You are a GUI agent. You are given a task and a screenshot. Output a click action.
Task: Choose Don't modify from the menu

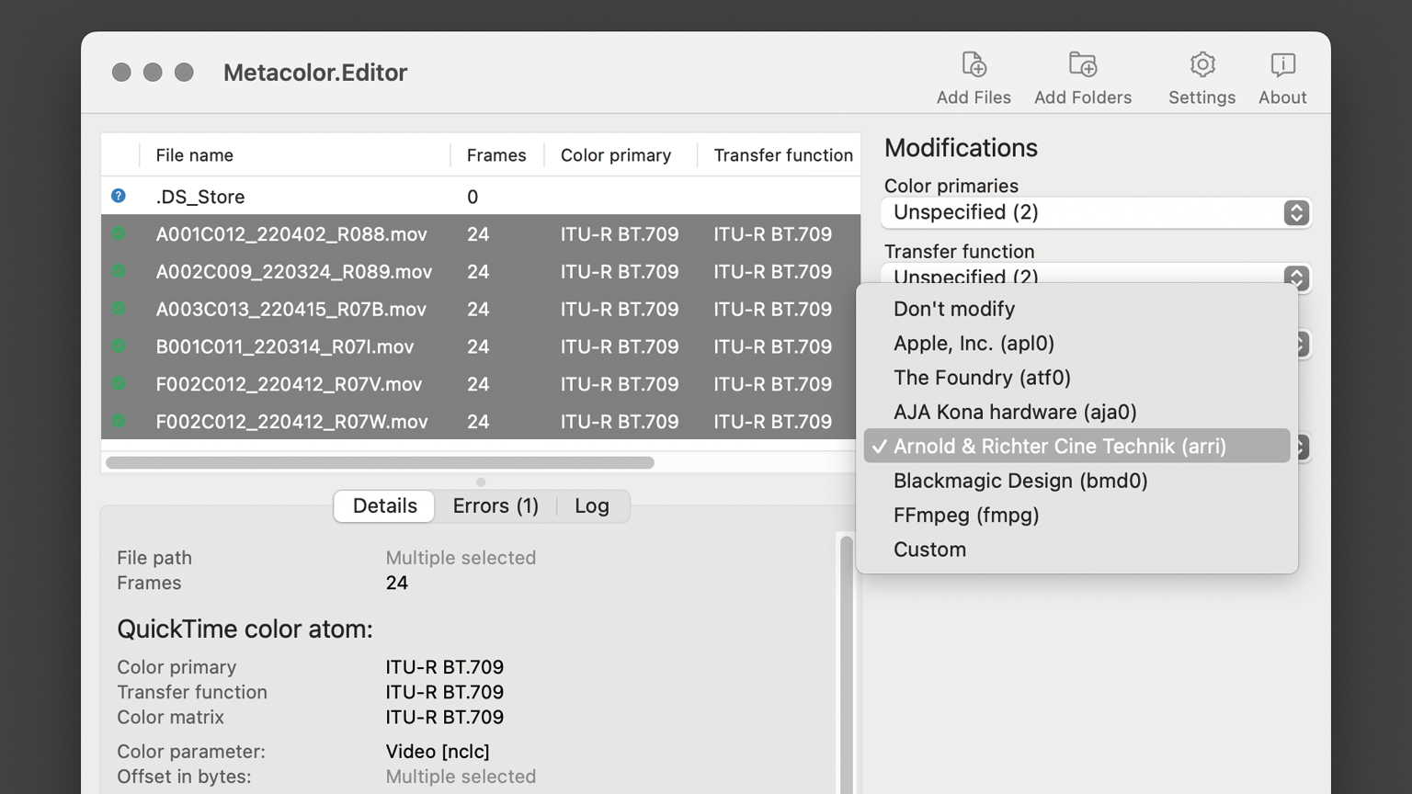pos(953,309)
